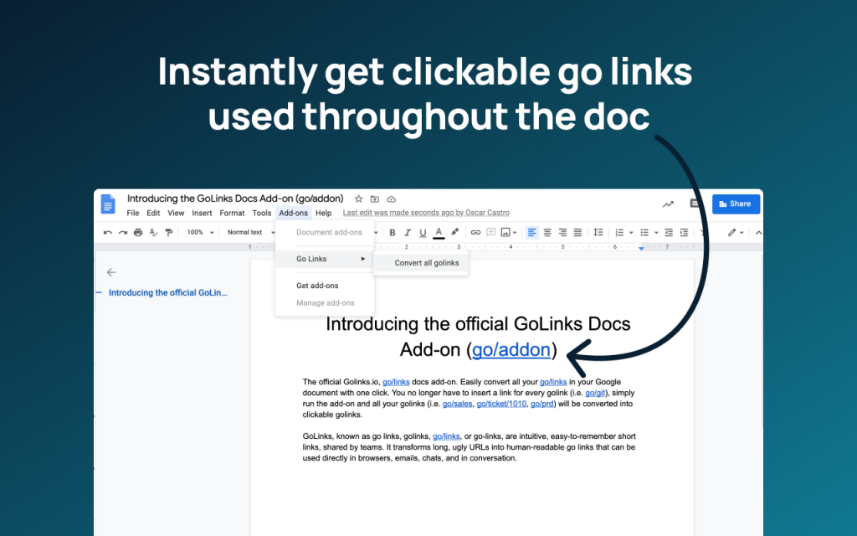Click the Print icon
Viewport: 857px width, 536px height.
(138, 233)
